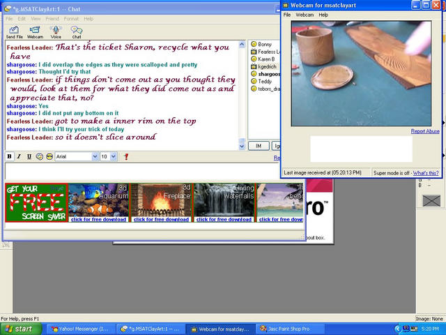Click the 5:20 PM taskbar clock
446x335 pixels.
(431, 329)
